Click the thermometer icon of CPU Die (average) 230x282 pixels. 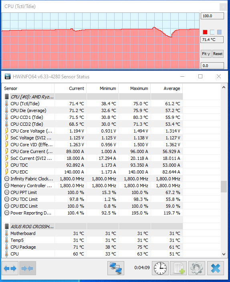coord(7,110)
